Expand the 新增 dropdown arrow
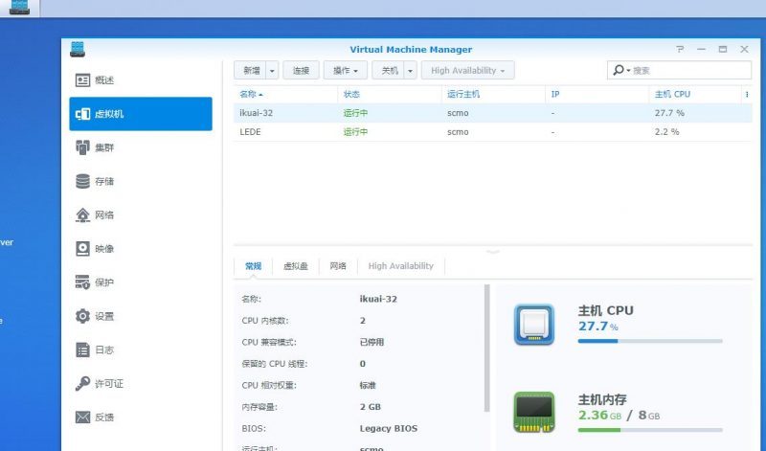Viewport: 766px width, 451px height. click(272, 71)
